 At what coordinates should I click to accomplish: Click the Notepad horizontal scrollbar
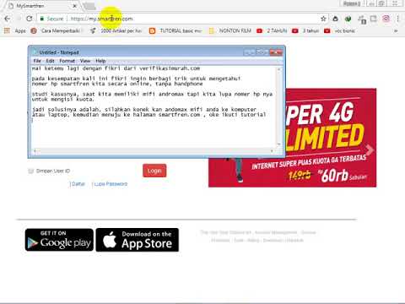[x=154, y=151]
